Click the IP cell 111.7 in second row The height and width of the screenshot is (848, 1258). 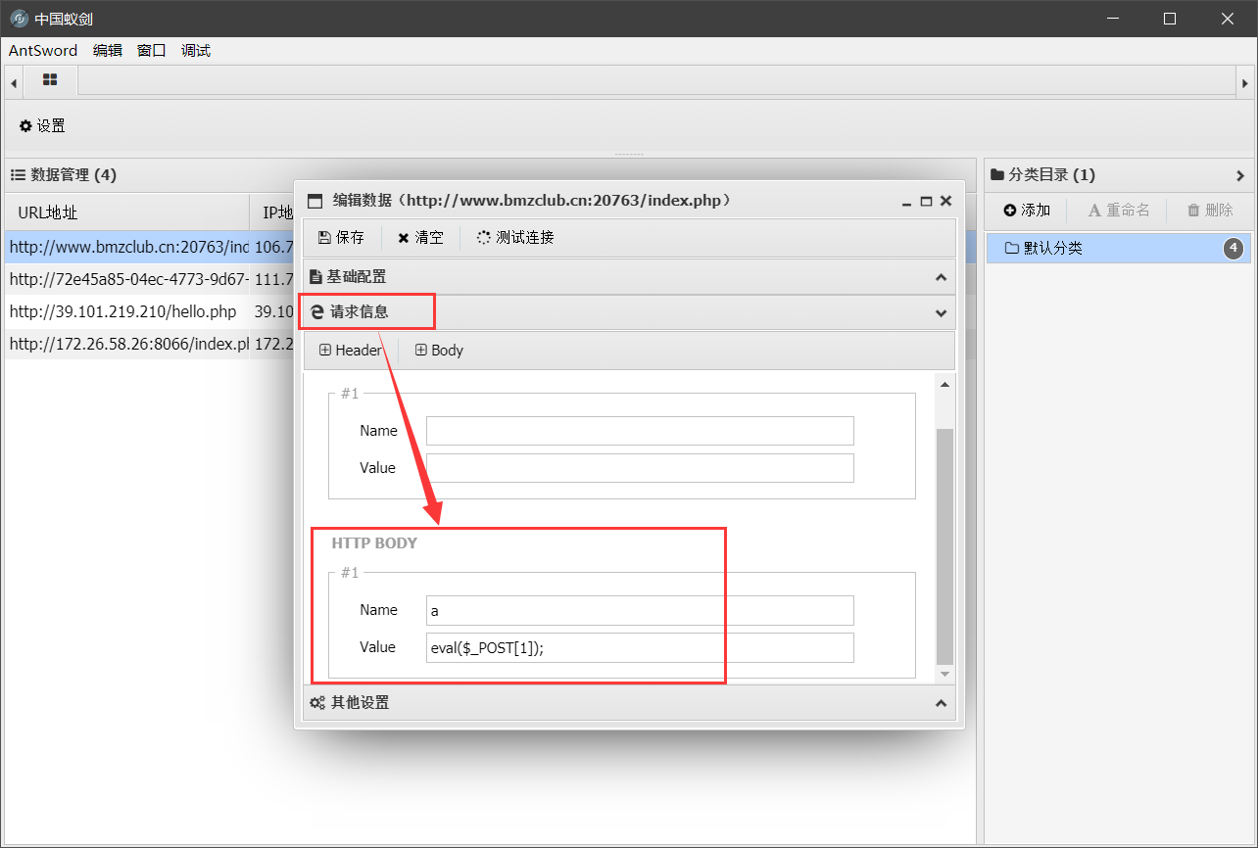(273, 279)
